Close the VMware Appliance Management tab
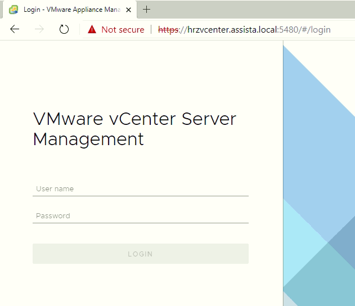Image resolution: width=355 pixels, height=306 pixels. (x=128, y=10)
